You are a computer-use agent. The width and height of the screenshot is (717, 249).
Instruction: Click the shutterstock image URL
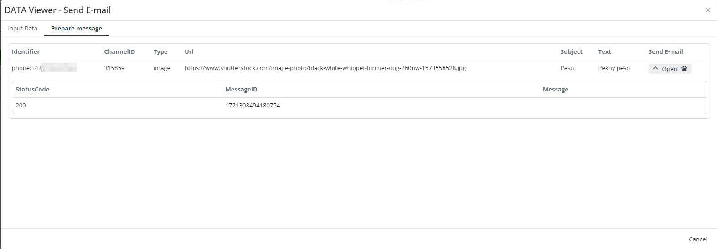(325, 68)
